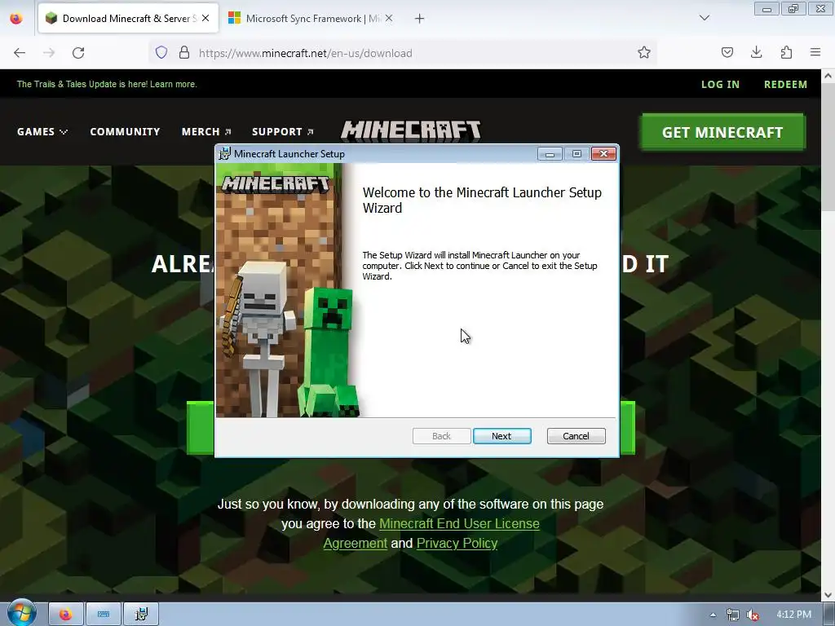Reload the Minecraft download page
Screen dimensions: 835x626
[x=78, y=53]
